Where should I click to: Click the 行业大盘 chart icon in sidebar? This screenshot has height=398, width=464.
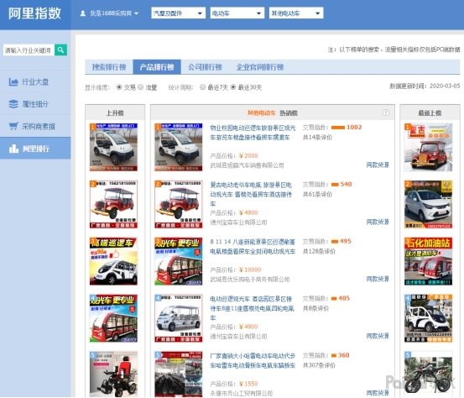13,81
